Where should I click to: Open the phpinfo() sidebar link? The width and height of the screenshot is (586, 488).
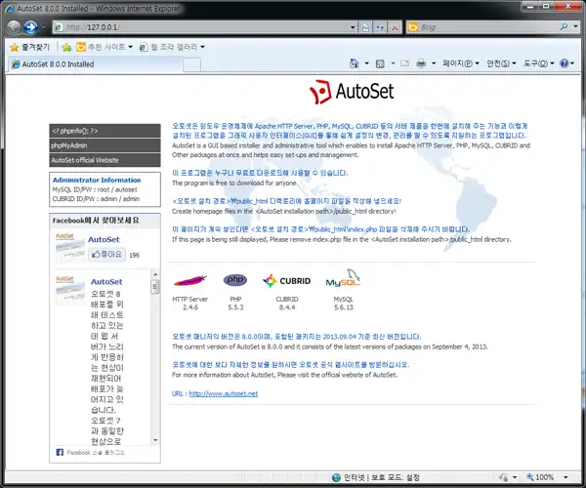tap(105, 131)
